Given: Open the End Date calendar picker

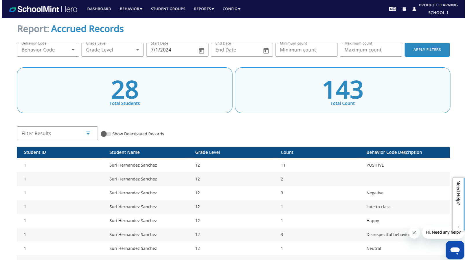Looking at the screenshot, I should (266, 51).
